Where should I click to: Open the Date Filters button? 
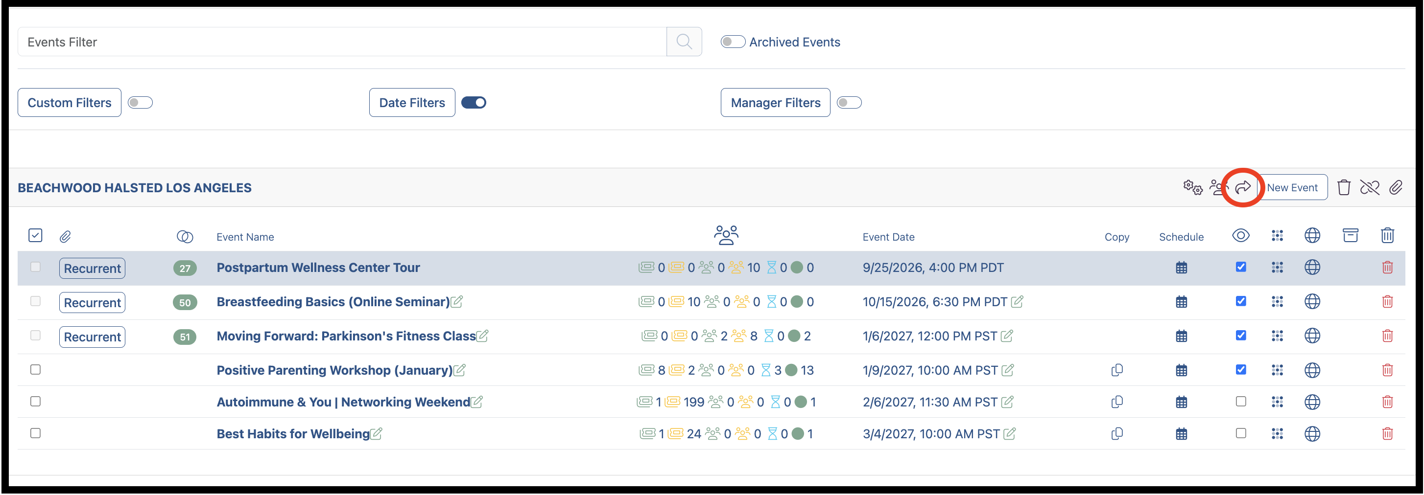[412, 102]
